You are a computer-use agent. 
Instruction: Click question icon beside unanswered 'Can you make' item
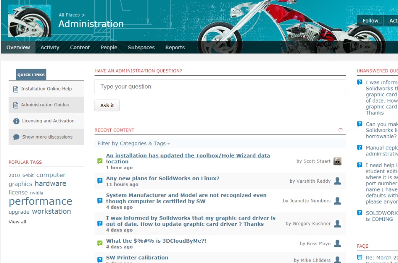point(360,124)
